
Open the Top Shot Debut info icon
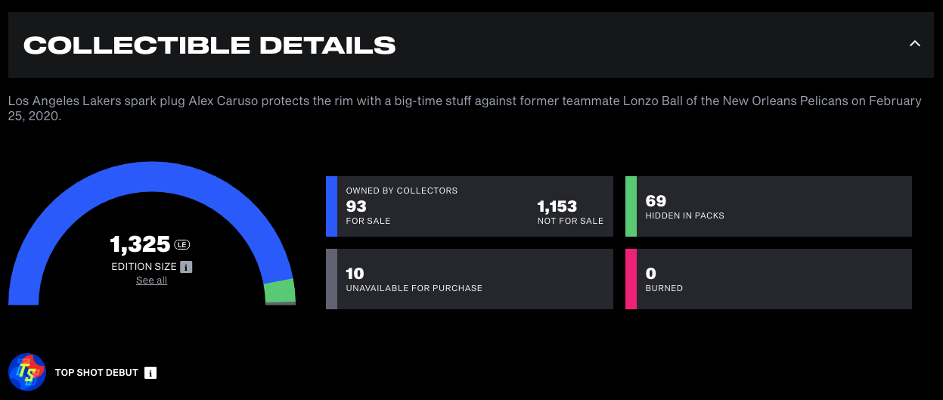click(150, 373)
